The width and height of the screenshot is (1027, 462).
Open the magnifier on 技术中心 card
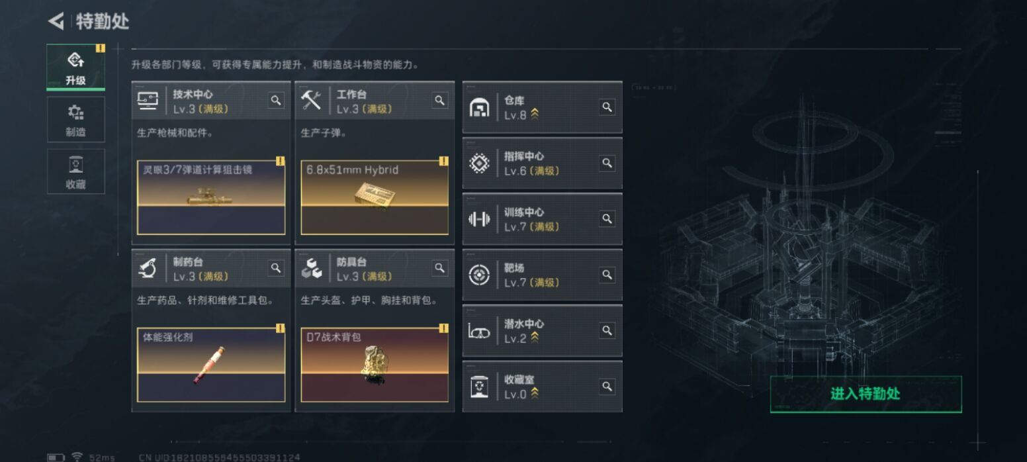[x=276, y=101]
